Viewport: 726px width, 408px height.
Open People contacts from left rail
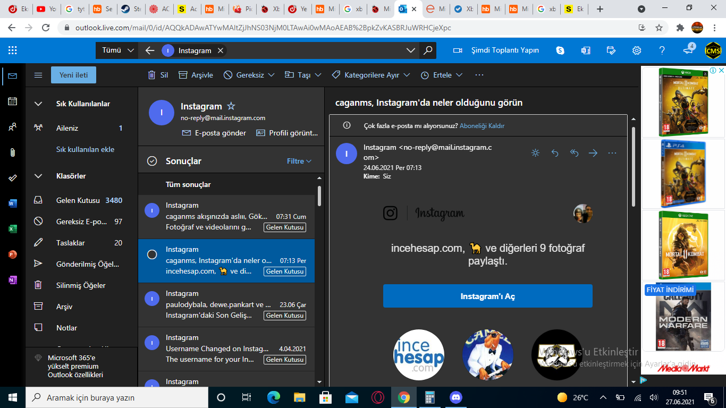pos(12,127)
